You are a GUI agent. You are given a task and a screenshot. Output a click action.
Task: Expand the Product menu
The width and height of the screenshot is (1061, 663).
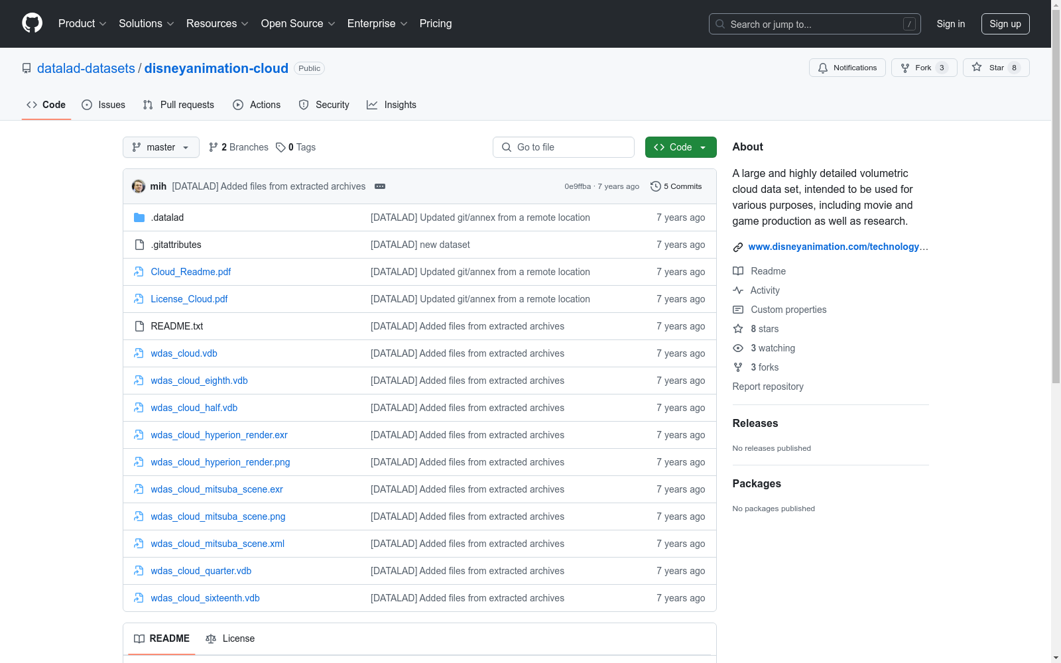(x=82, y=24)
